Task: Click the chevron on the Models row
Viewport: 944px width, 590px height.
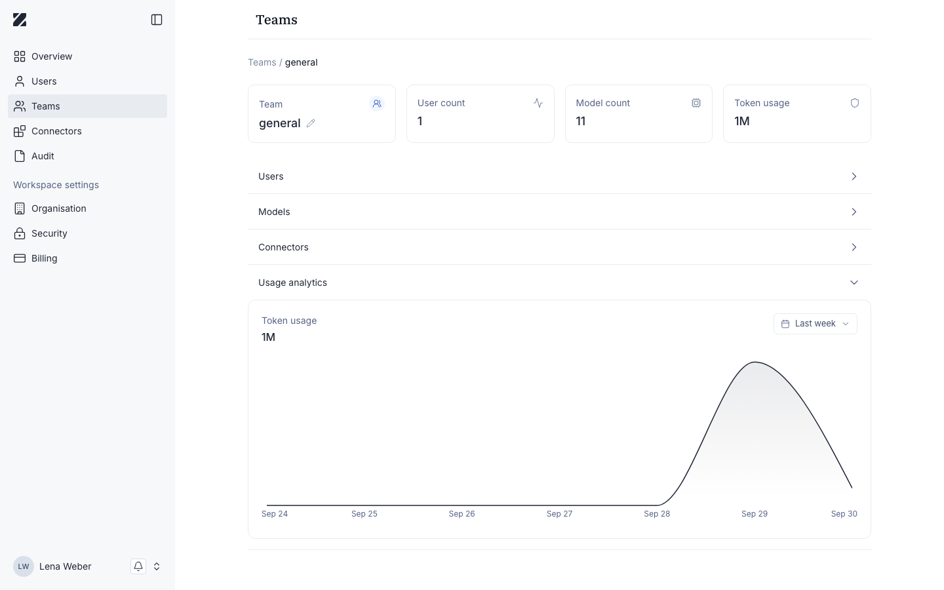Action: pos(854,212)
